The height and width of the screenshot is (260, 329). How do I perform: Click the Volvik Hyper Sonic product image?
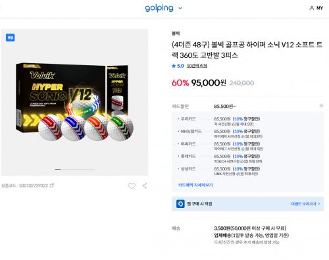[x=74, y=102]
